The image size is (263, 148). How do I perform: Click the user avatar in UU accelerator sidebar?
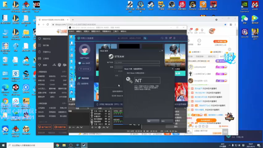click(84, 50)
